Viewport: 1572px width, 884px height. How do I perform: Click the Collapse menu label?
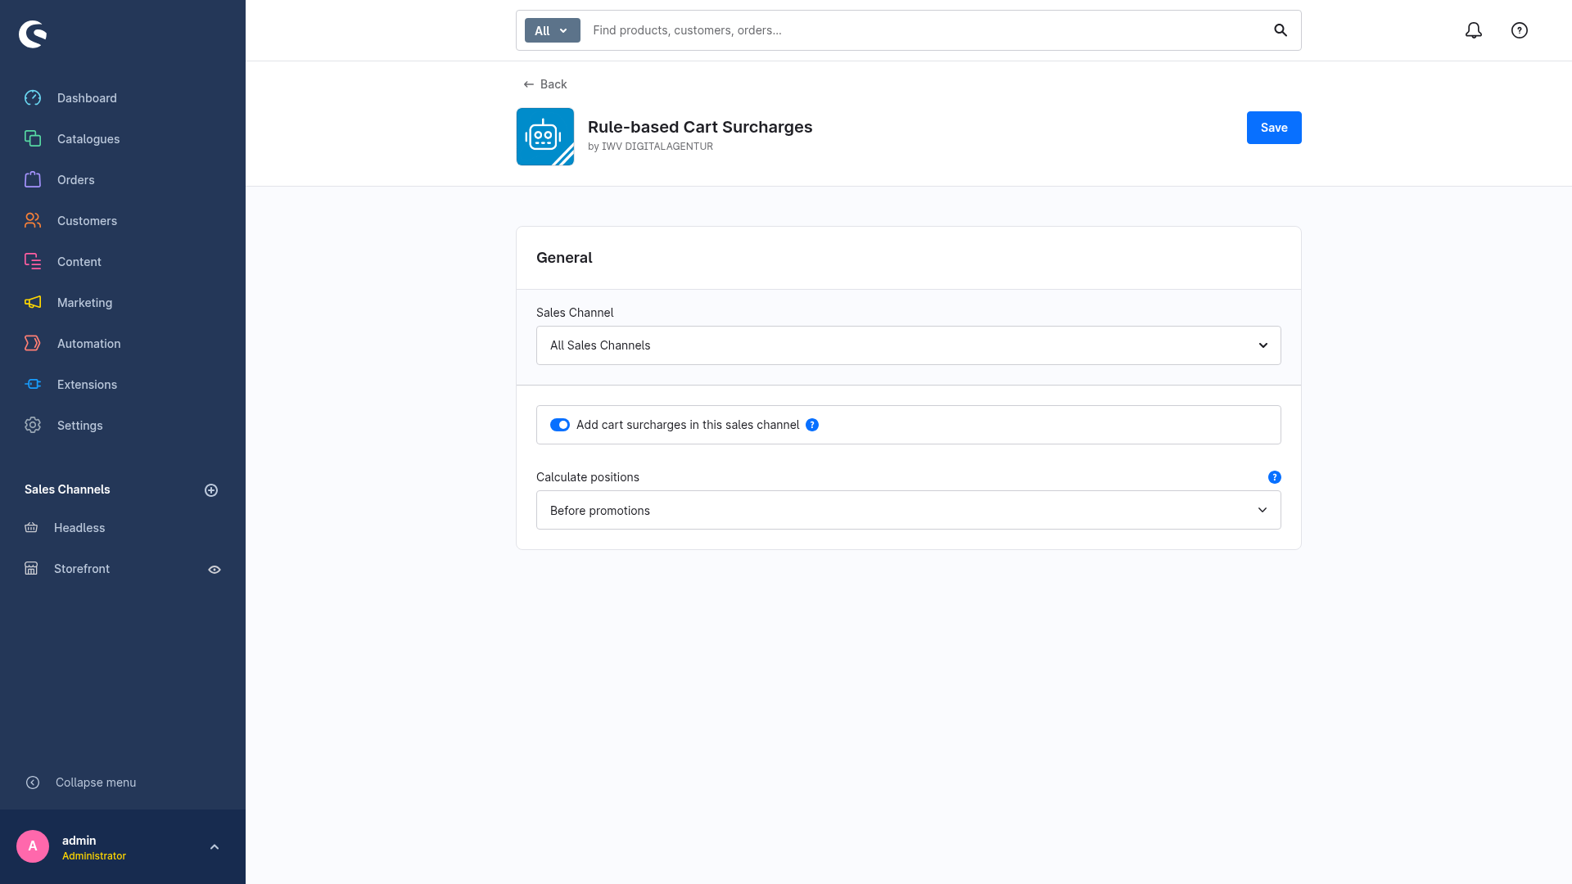click(96, 783)
